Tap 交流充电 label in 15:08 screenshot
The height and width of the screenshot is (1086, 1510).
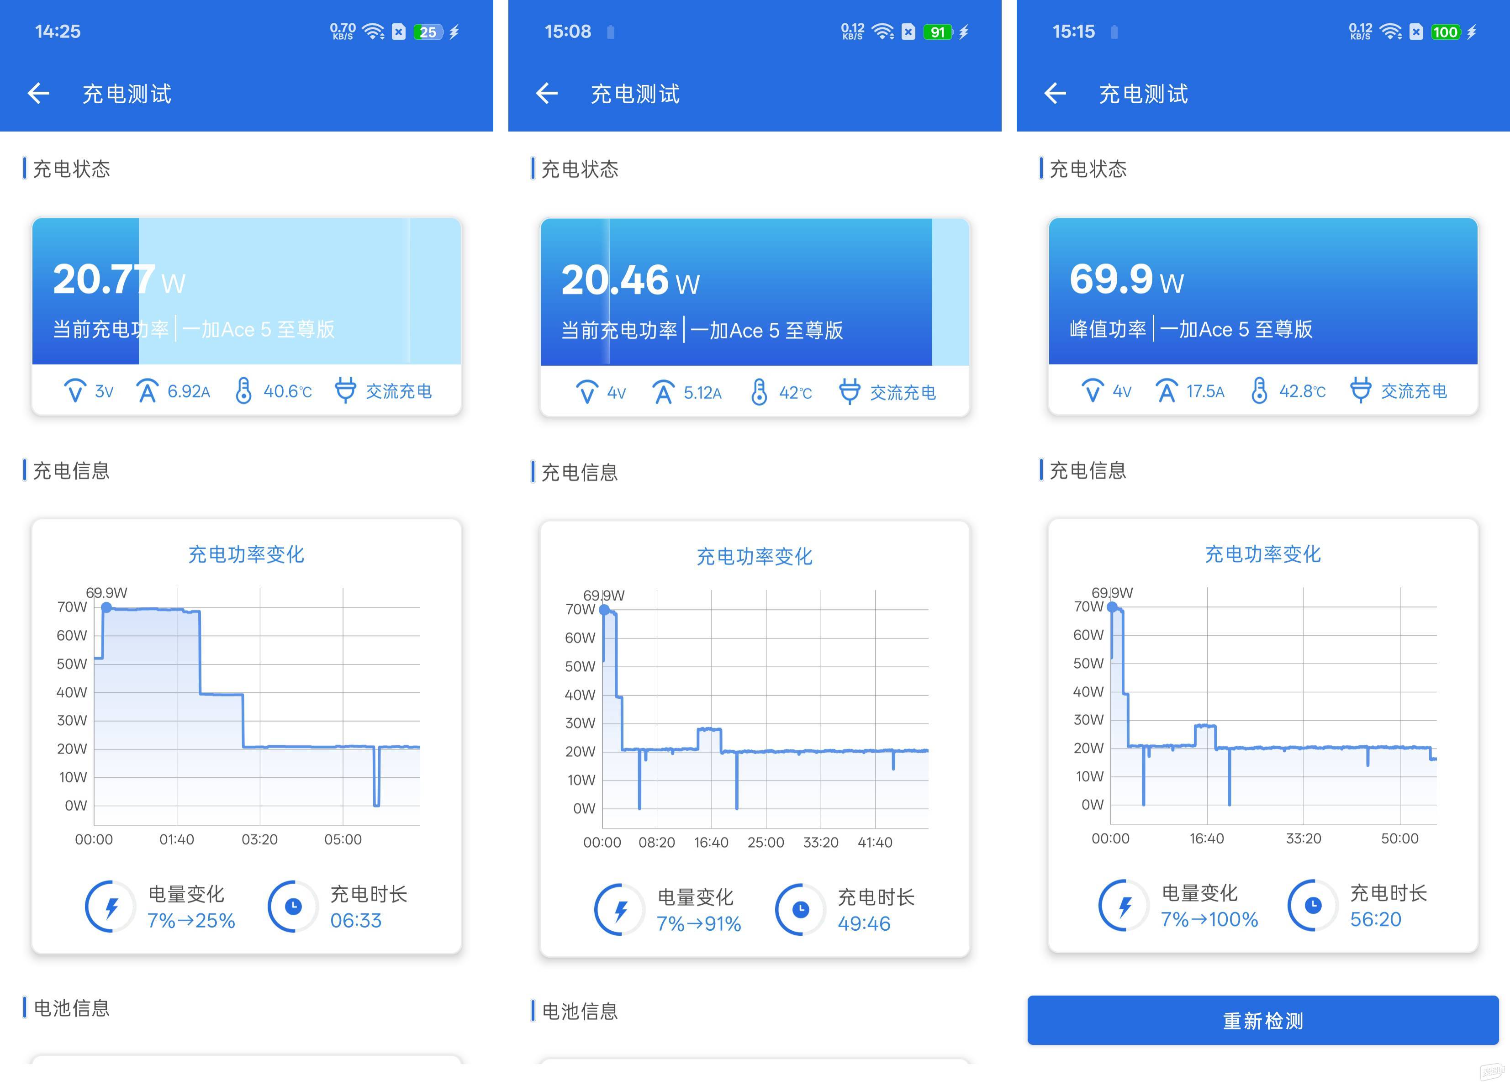(x=903, y=393)
